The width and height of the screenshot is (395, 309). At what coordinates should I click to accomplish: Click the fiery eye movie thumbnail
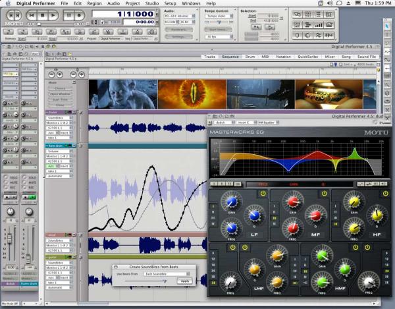193,94
